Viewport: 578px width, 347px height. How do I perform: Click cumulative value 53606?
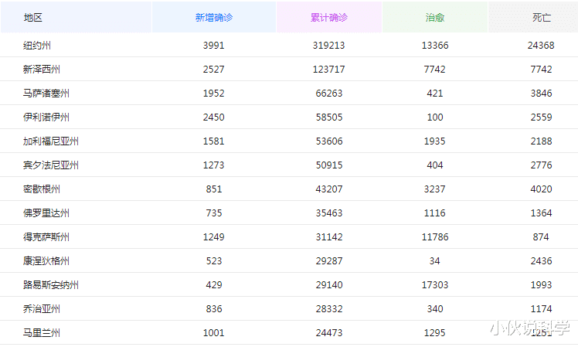[329, 141]
